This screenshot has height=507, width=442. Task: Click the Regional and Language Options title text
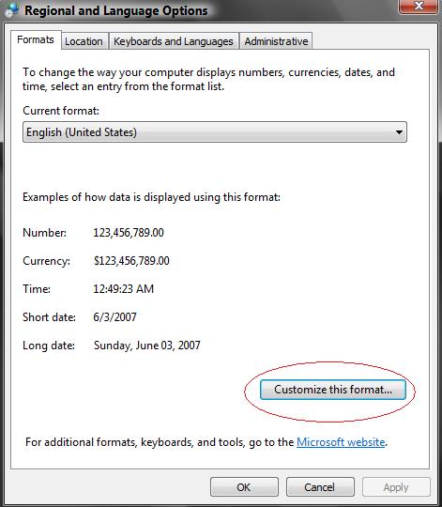tap(116, 11)
